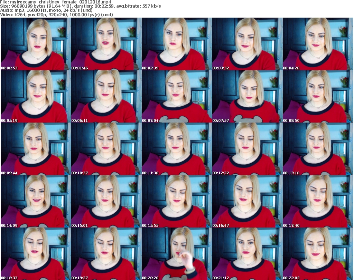Pick the frame at 00:13:16
This screenshot has height=280, width=354.
click(318, 149)
